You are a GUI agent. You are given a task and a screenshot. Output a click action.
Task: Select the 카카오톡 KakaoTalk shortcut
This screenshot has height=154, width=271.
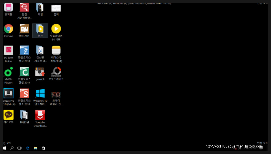tap(9, 115)
